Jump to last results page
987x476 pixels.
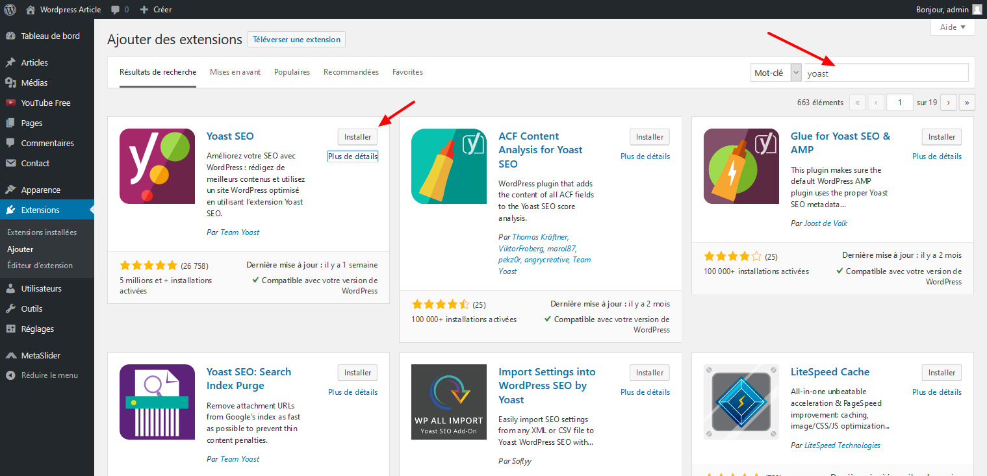(x=967, y=103)
